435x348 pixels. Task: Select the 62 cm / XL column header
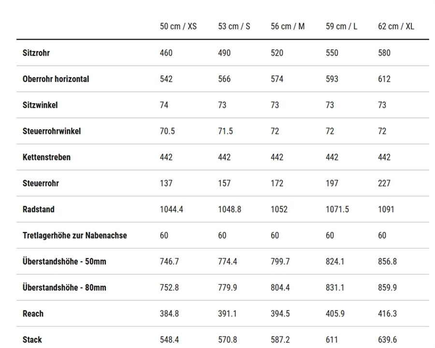pos(396,27)
